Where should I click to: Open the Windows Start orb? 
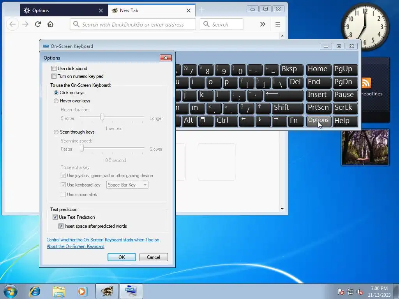click(11, 291)
